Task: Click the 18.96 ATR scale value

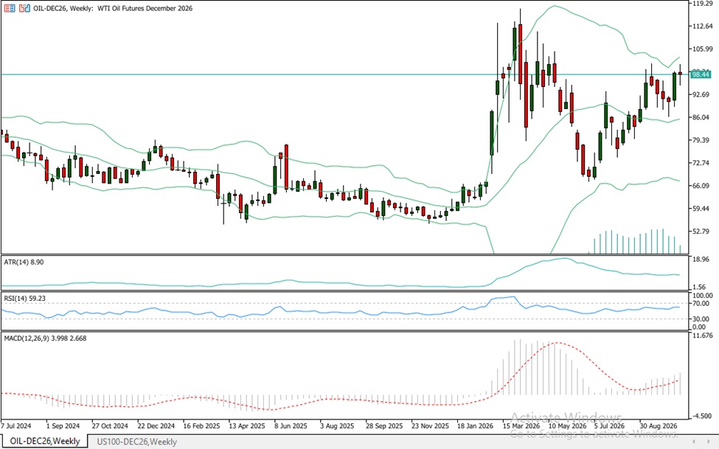Action: pos(703,259)
